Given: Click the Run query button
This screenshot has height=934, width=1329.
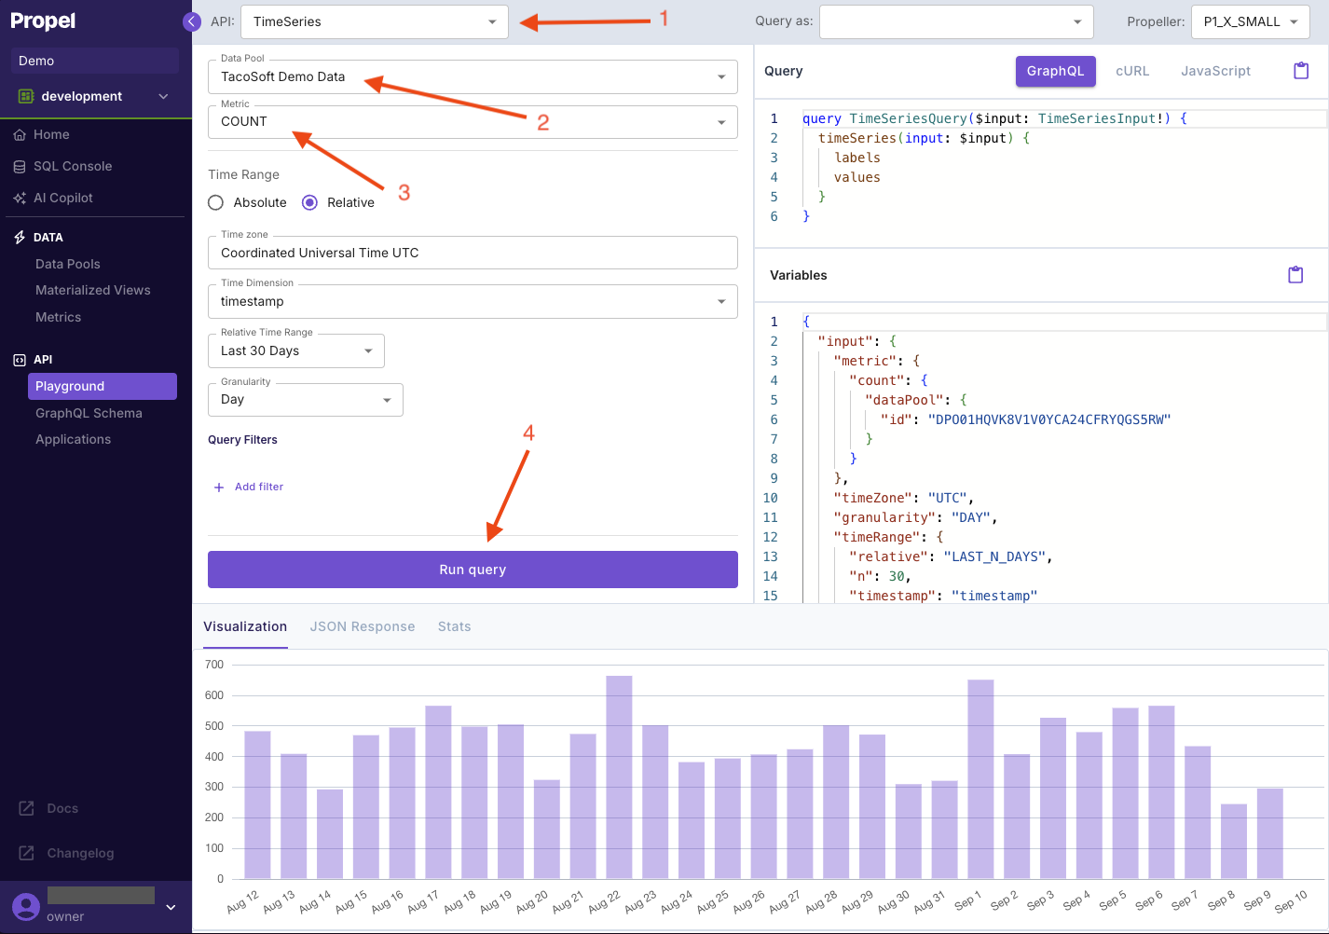Looking at the screenshot, I should [x=473, y=569].
